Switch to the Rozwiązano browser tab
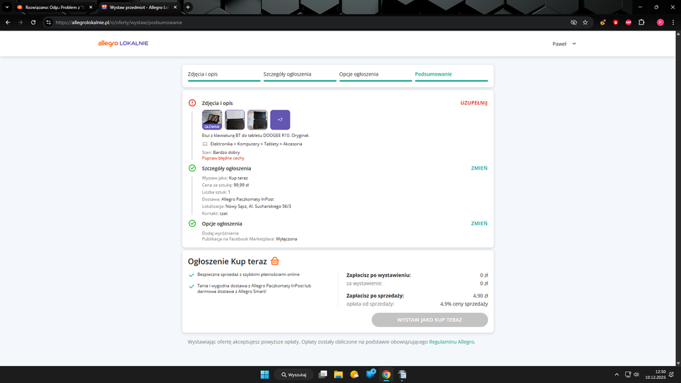The width and height of the screenshot is (681, 383). tap(55, 7)
